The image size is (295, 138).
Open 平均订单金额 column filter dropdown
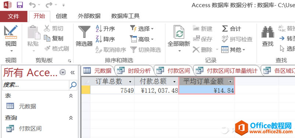(x=230, y=82)
